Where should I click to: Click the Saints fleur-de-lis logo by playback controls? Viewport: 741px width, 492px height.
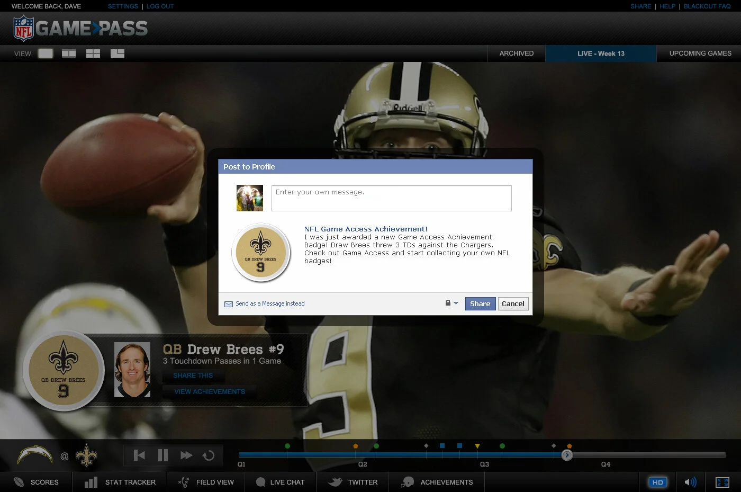(x=86, y=455)
